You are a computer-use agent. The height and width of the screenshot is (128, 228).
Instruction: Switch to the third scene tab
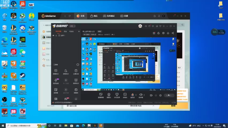tap(72, 31)
